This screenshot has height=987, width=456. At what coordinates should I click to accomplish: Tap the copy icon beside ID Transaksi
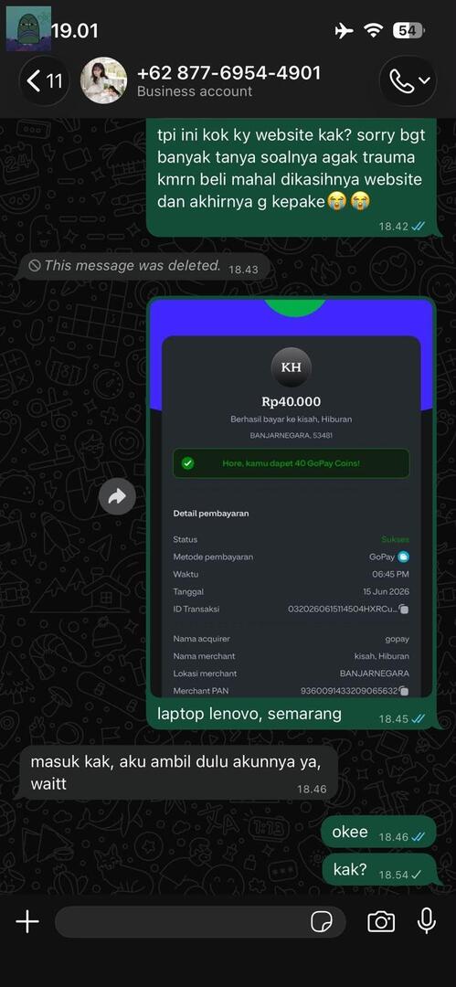[404, 610]
